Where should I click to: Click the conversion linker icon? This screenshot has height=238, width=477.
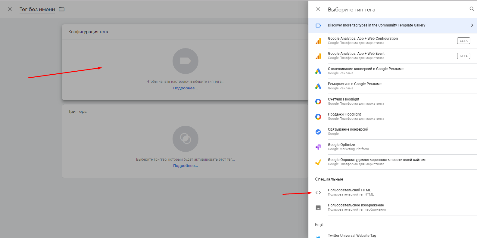(x=318, y=132)
